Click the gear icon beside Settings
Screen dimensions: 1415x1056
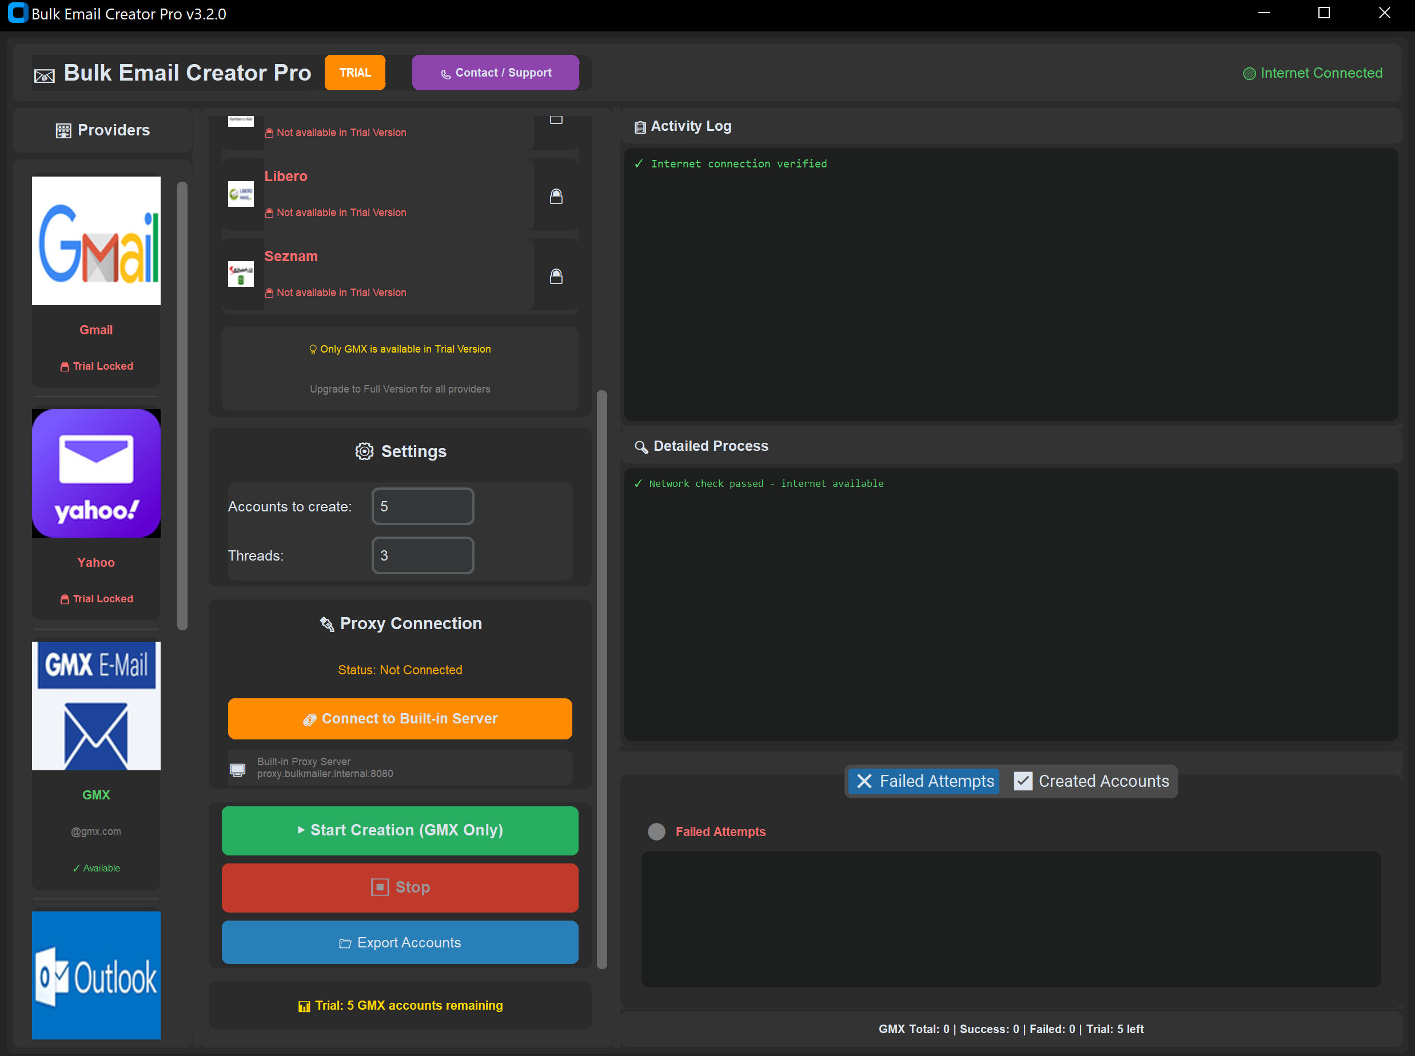364,451
